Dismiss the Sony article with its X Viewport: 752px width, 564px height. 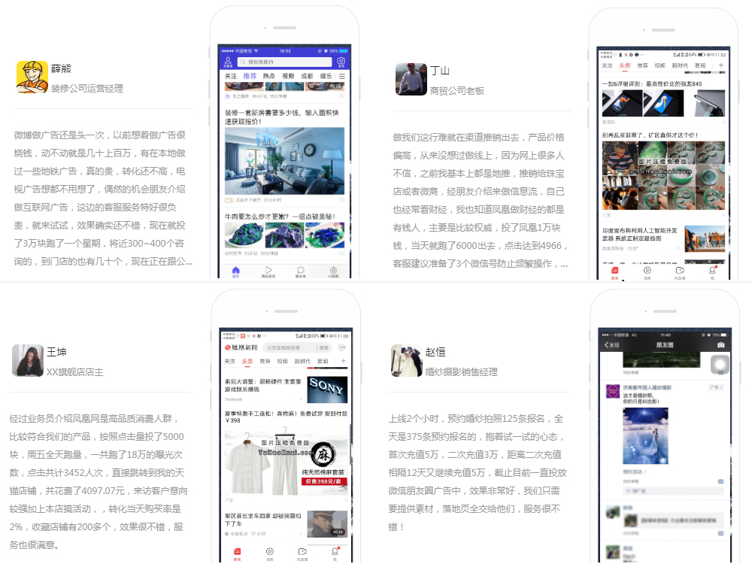coord(301,399)
